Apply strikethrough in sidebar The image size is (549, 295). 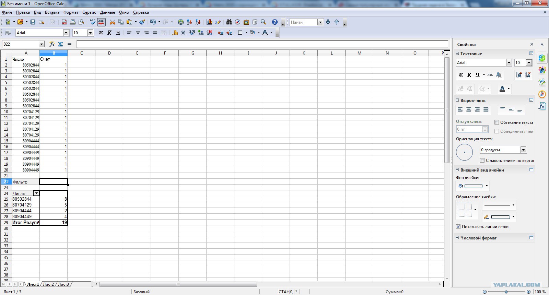(x=490, y=75)
